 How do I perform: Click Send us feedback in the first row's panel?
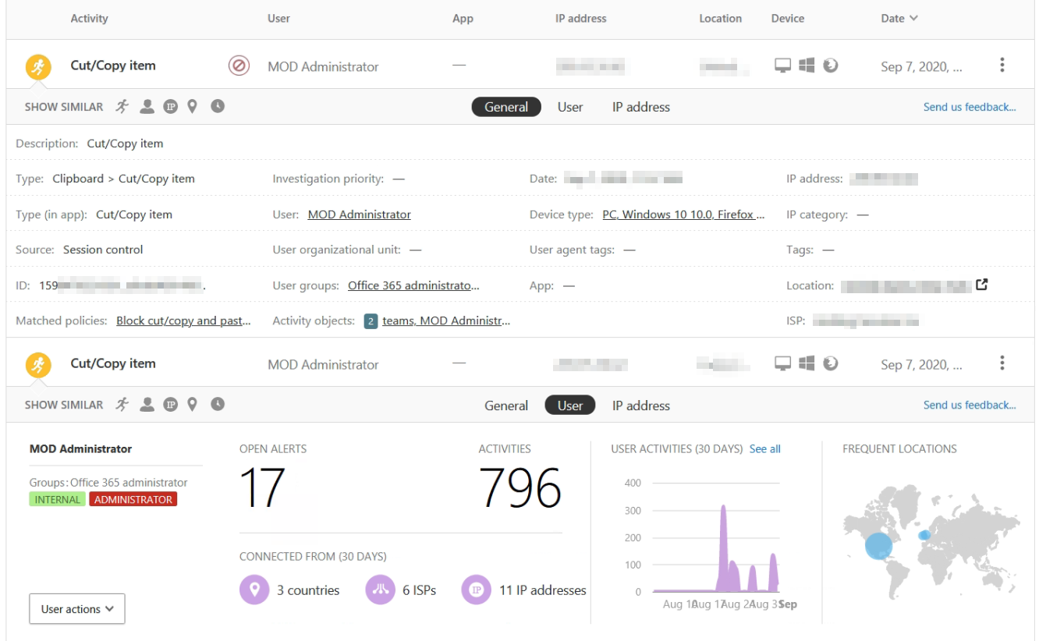(x=970, y=107)
